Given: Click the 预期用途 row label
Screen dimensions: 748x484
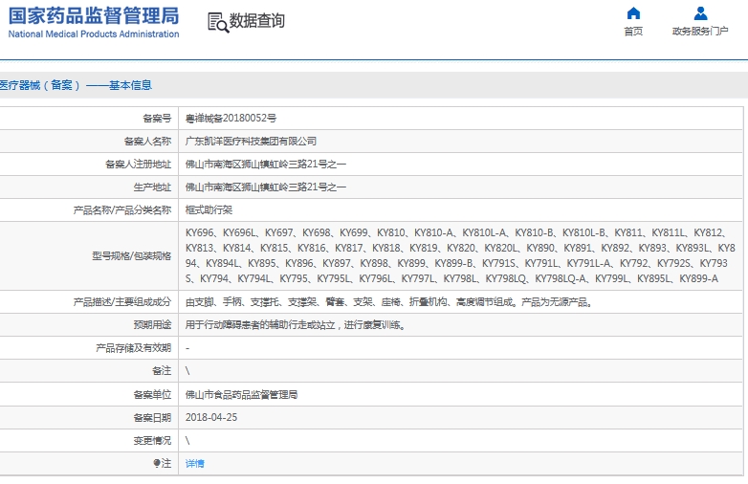Looking at the screenshot, I should tap(152, 325).
